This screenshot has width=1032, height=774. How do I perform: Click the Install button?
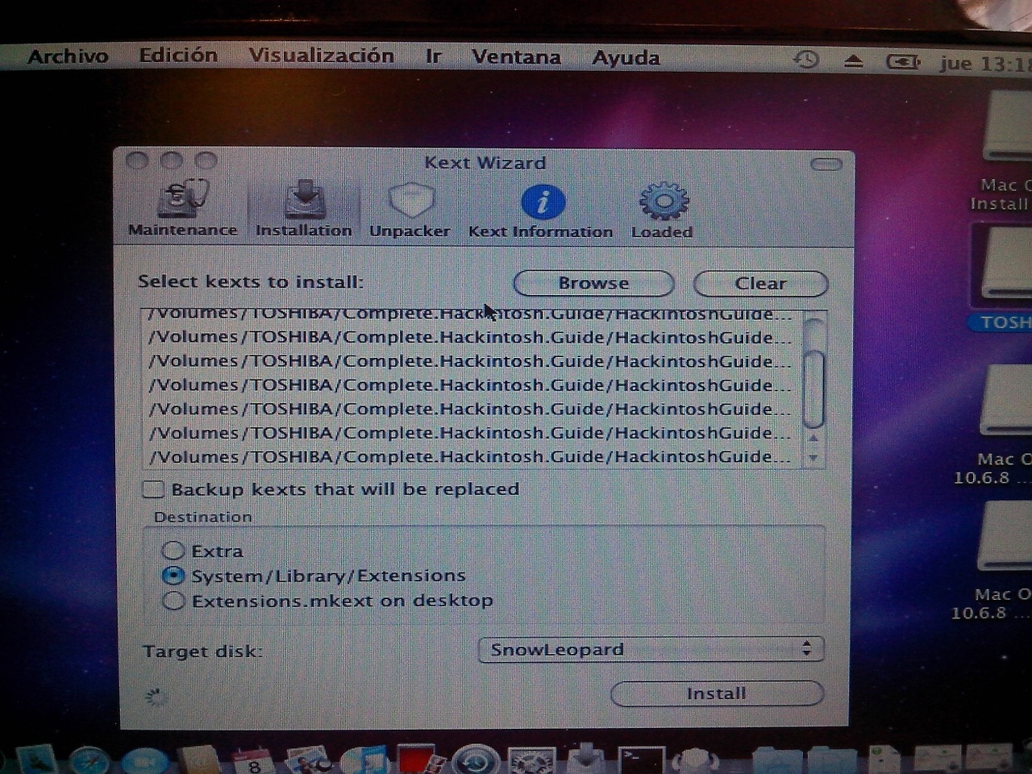pos(717,693)
